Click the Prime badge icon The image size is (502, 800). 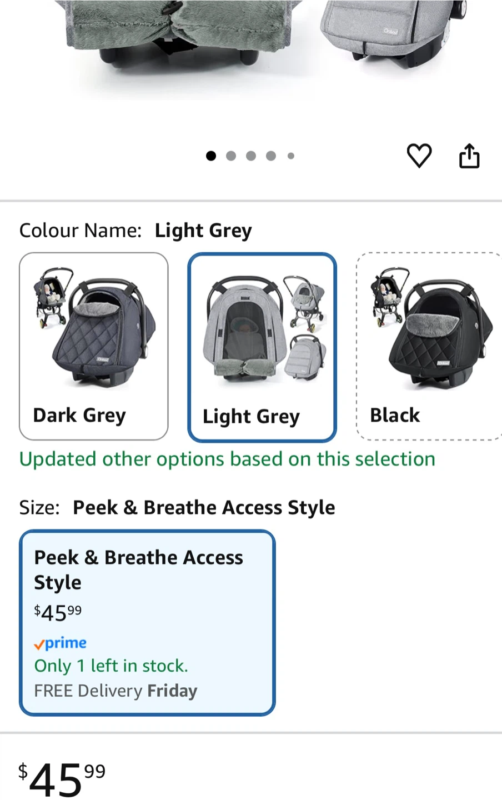60,643
